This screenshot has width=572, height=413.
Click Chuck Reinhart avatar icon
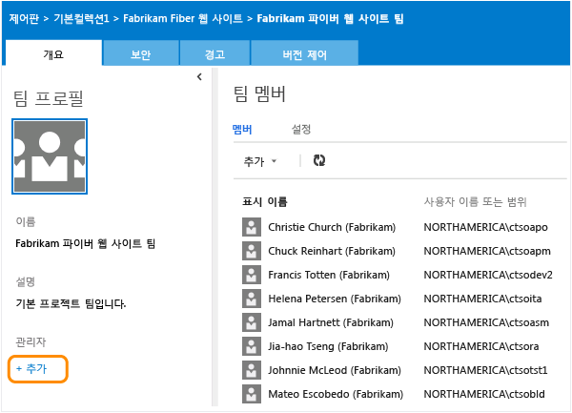tap(252, 251)
